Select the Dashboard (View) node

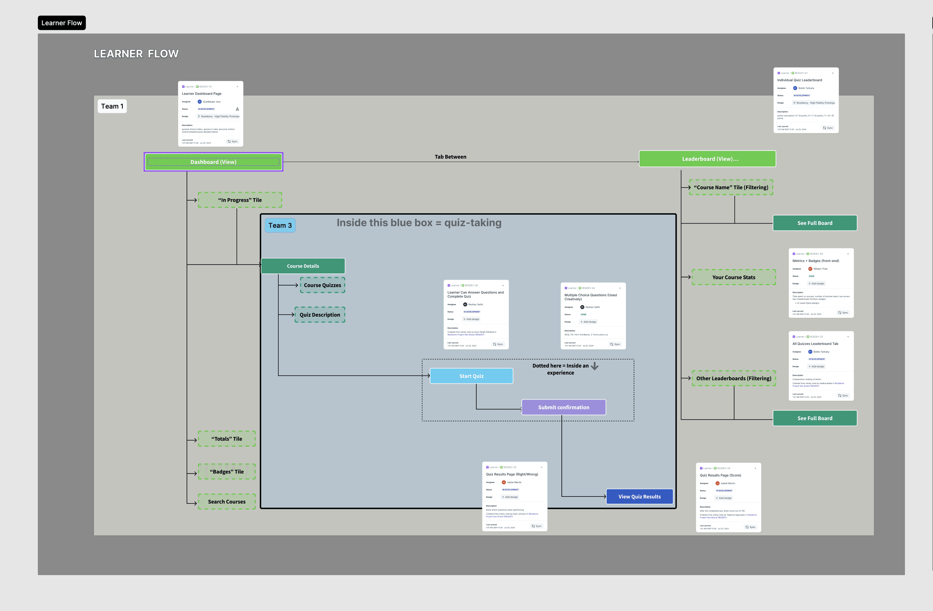pos(213,162)
